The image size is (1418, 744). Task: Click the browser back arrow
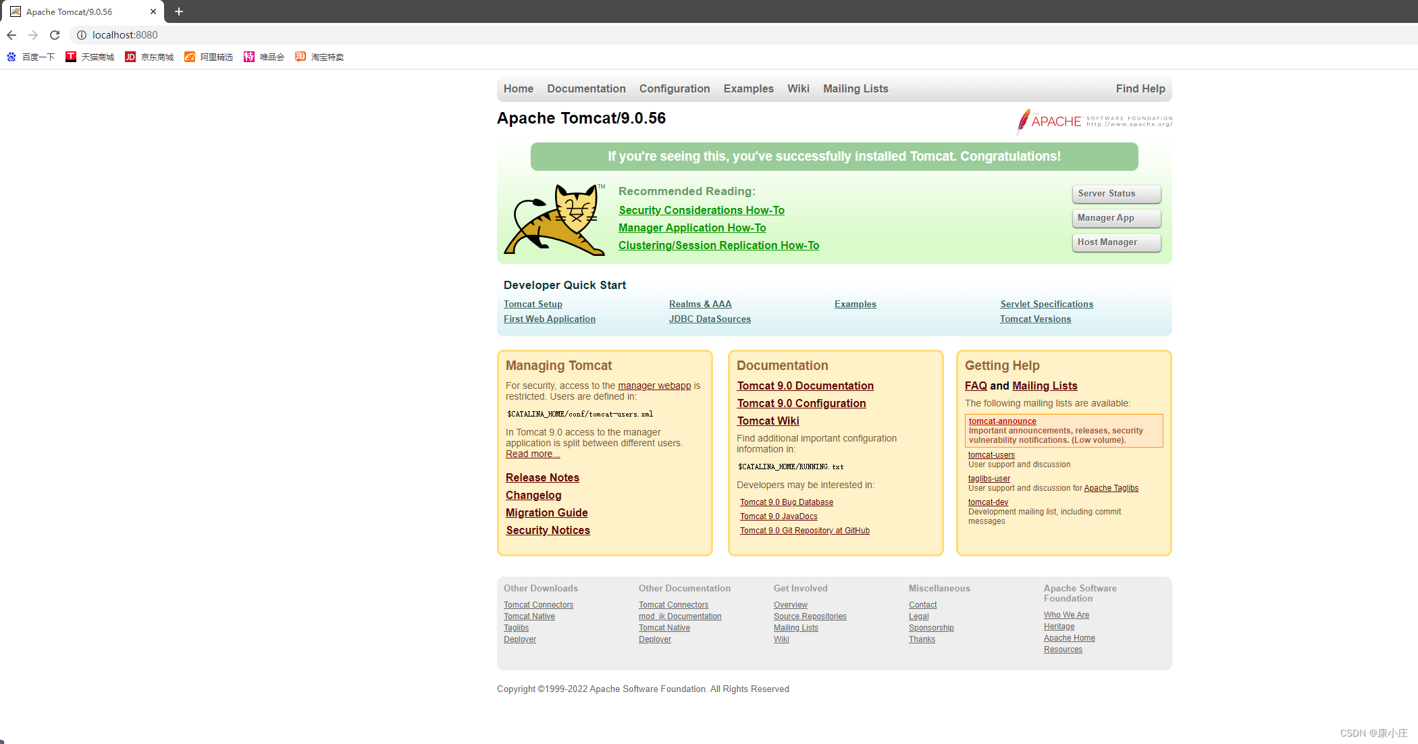(x=11, y=35)
